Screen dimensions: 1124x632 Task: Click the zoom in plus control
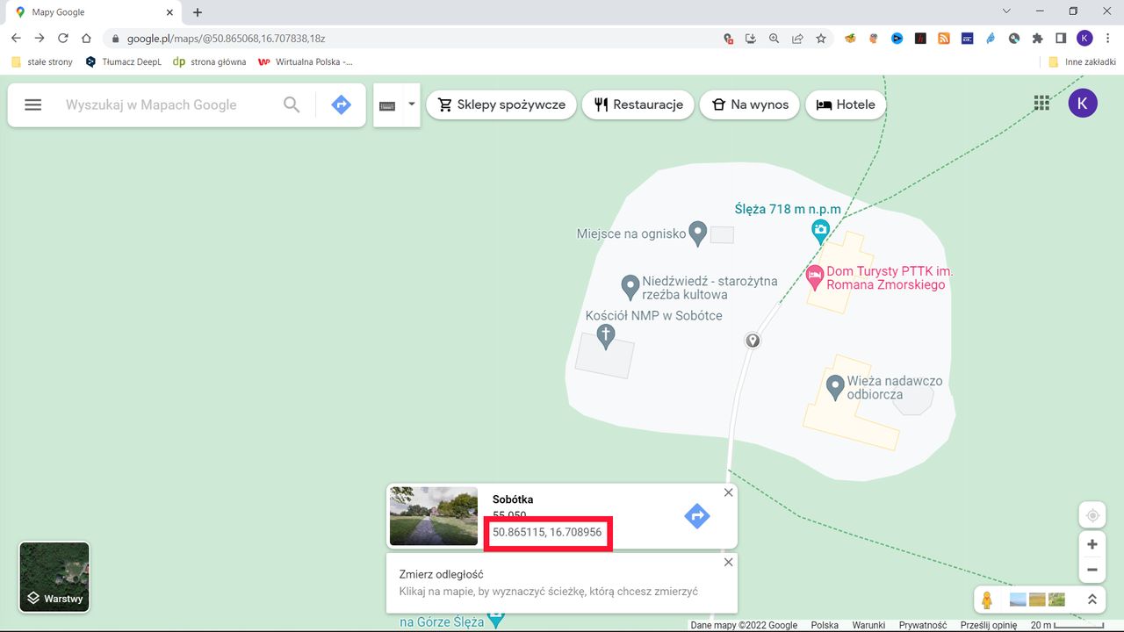pos(1092,543)
